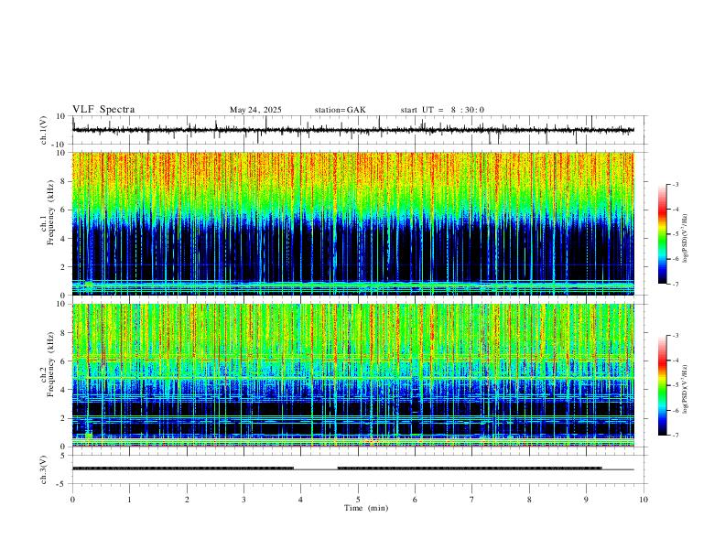725x560 pixels.
Task: Click the ch.1 color bar log(PSD) label
Action: pos(685,239)
